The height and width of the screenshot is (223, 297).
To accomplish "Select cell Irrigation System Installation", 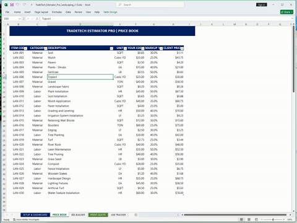I will click(80, 116).
